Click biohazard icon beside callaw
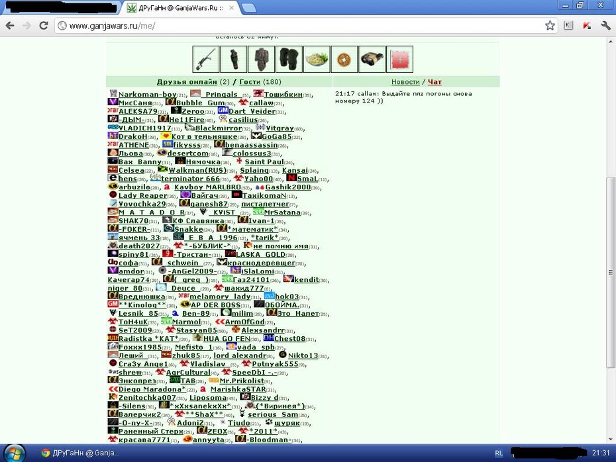Viewport: 616px width, 462px height. pos(243,102)
